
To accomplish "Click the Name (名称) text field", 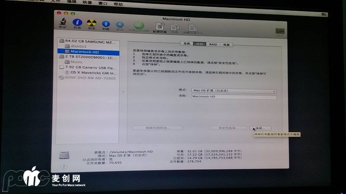I will [x=234, y=97].
